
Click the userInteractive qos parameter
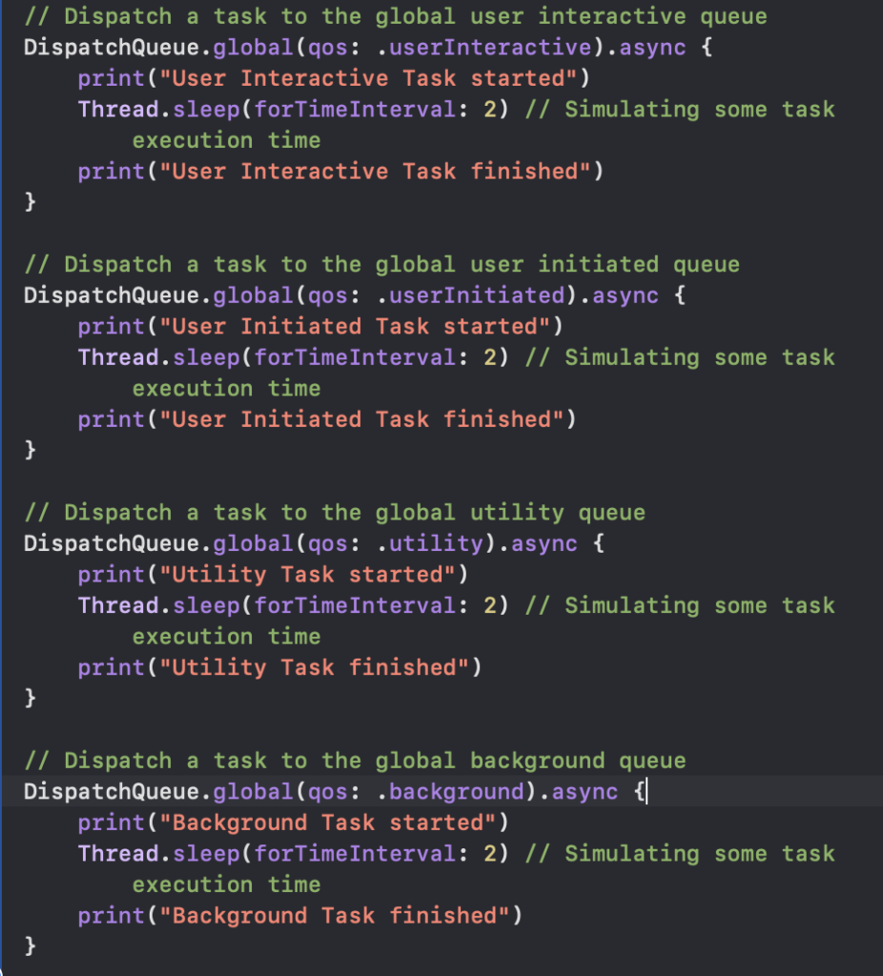tap(484, 48)
